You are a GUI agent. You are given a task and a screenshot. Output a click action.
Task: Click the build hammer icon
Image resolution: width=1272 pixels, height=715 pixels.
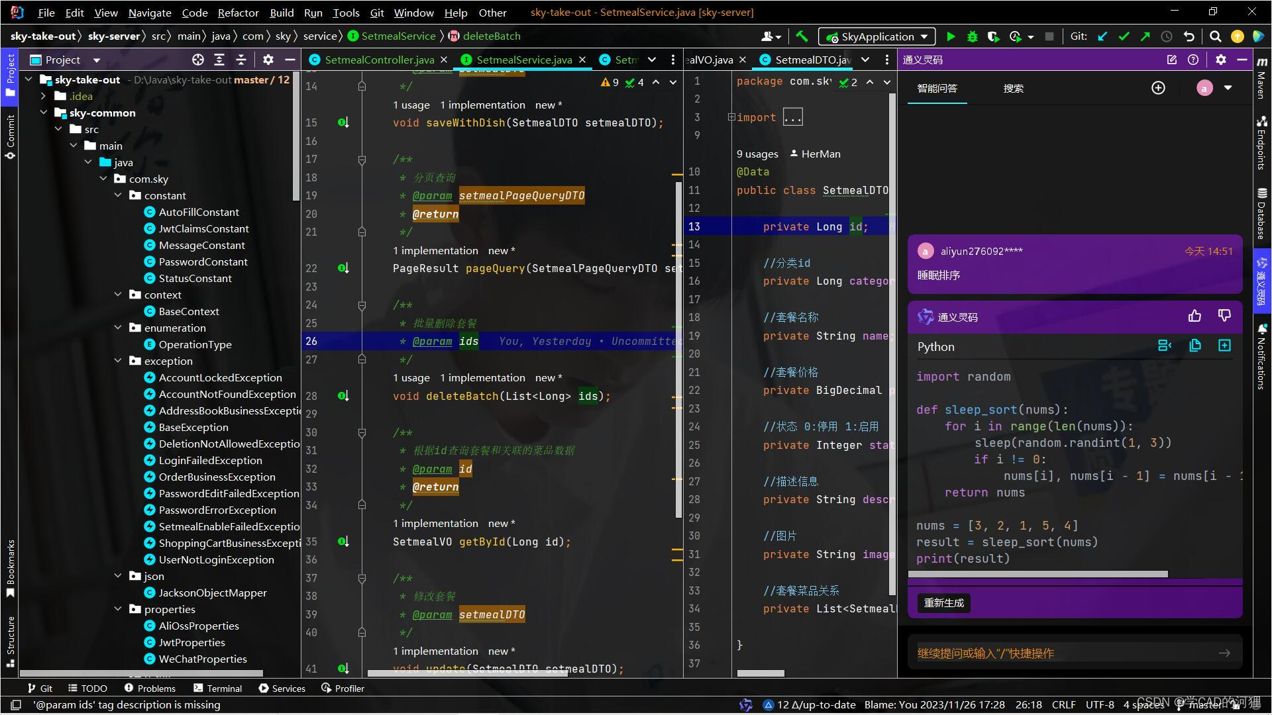(802, 36)
